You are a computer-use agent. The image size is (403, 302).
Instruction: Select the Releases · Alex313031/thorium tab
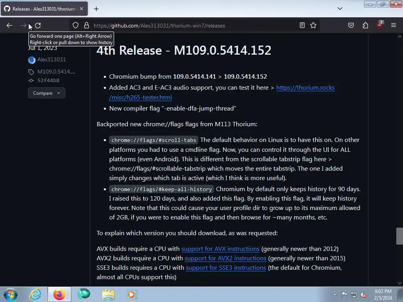(44, 9)
